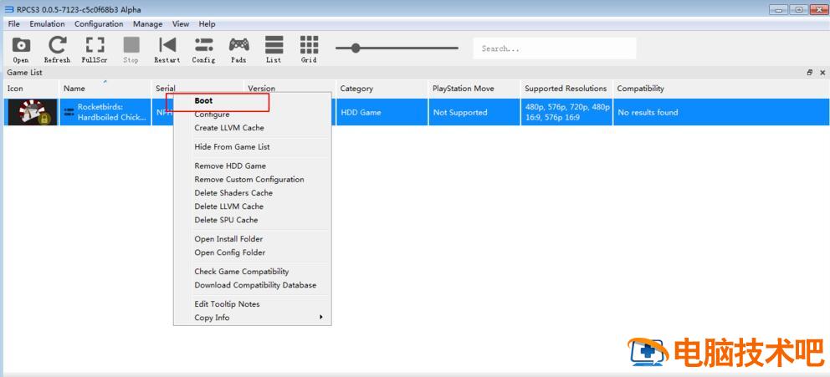Open the File menu
Screen dimensions: 830x377
point(14,23)
